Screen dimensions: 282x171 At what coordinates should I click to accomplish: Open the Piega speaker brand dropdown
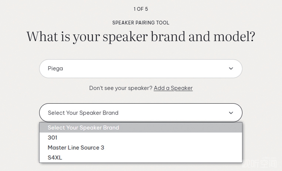point(140,68)
